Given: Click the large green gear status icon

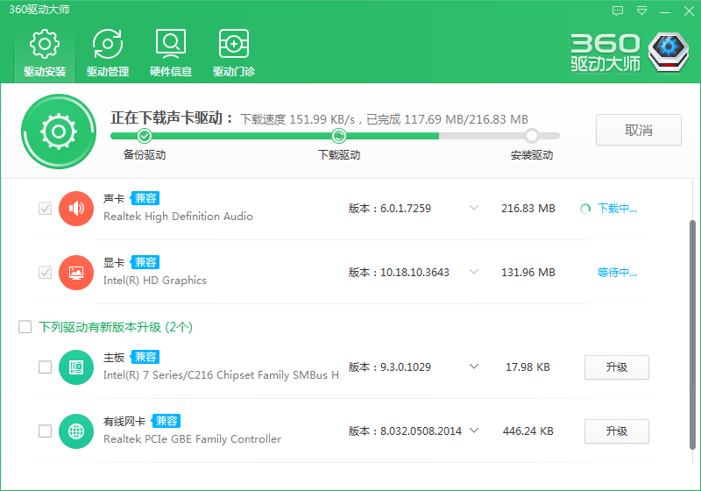Looking at the screenshot, I should coord(59,131).
